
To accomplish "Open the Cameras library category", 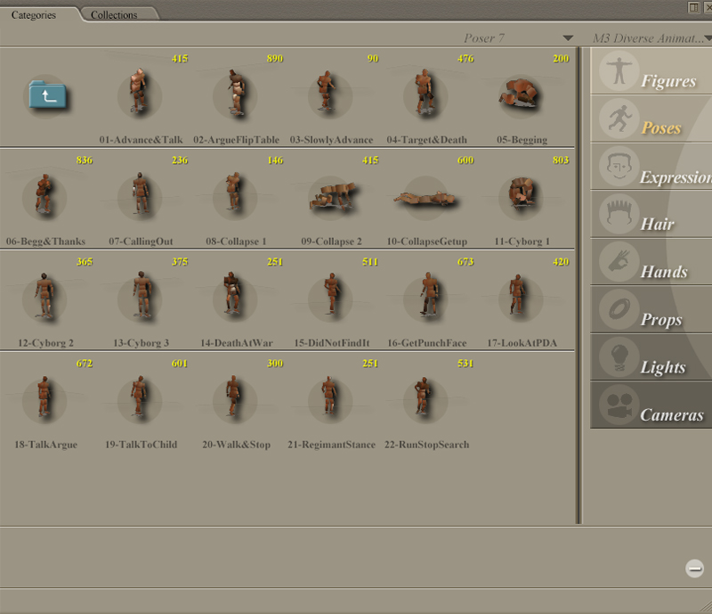I will [x=651, y=405].
